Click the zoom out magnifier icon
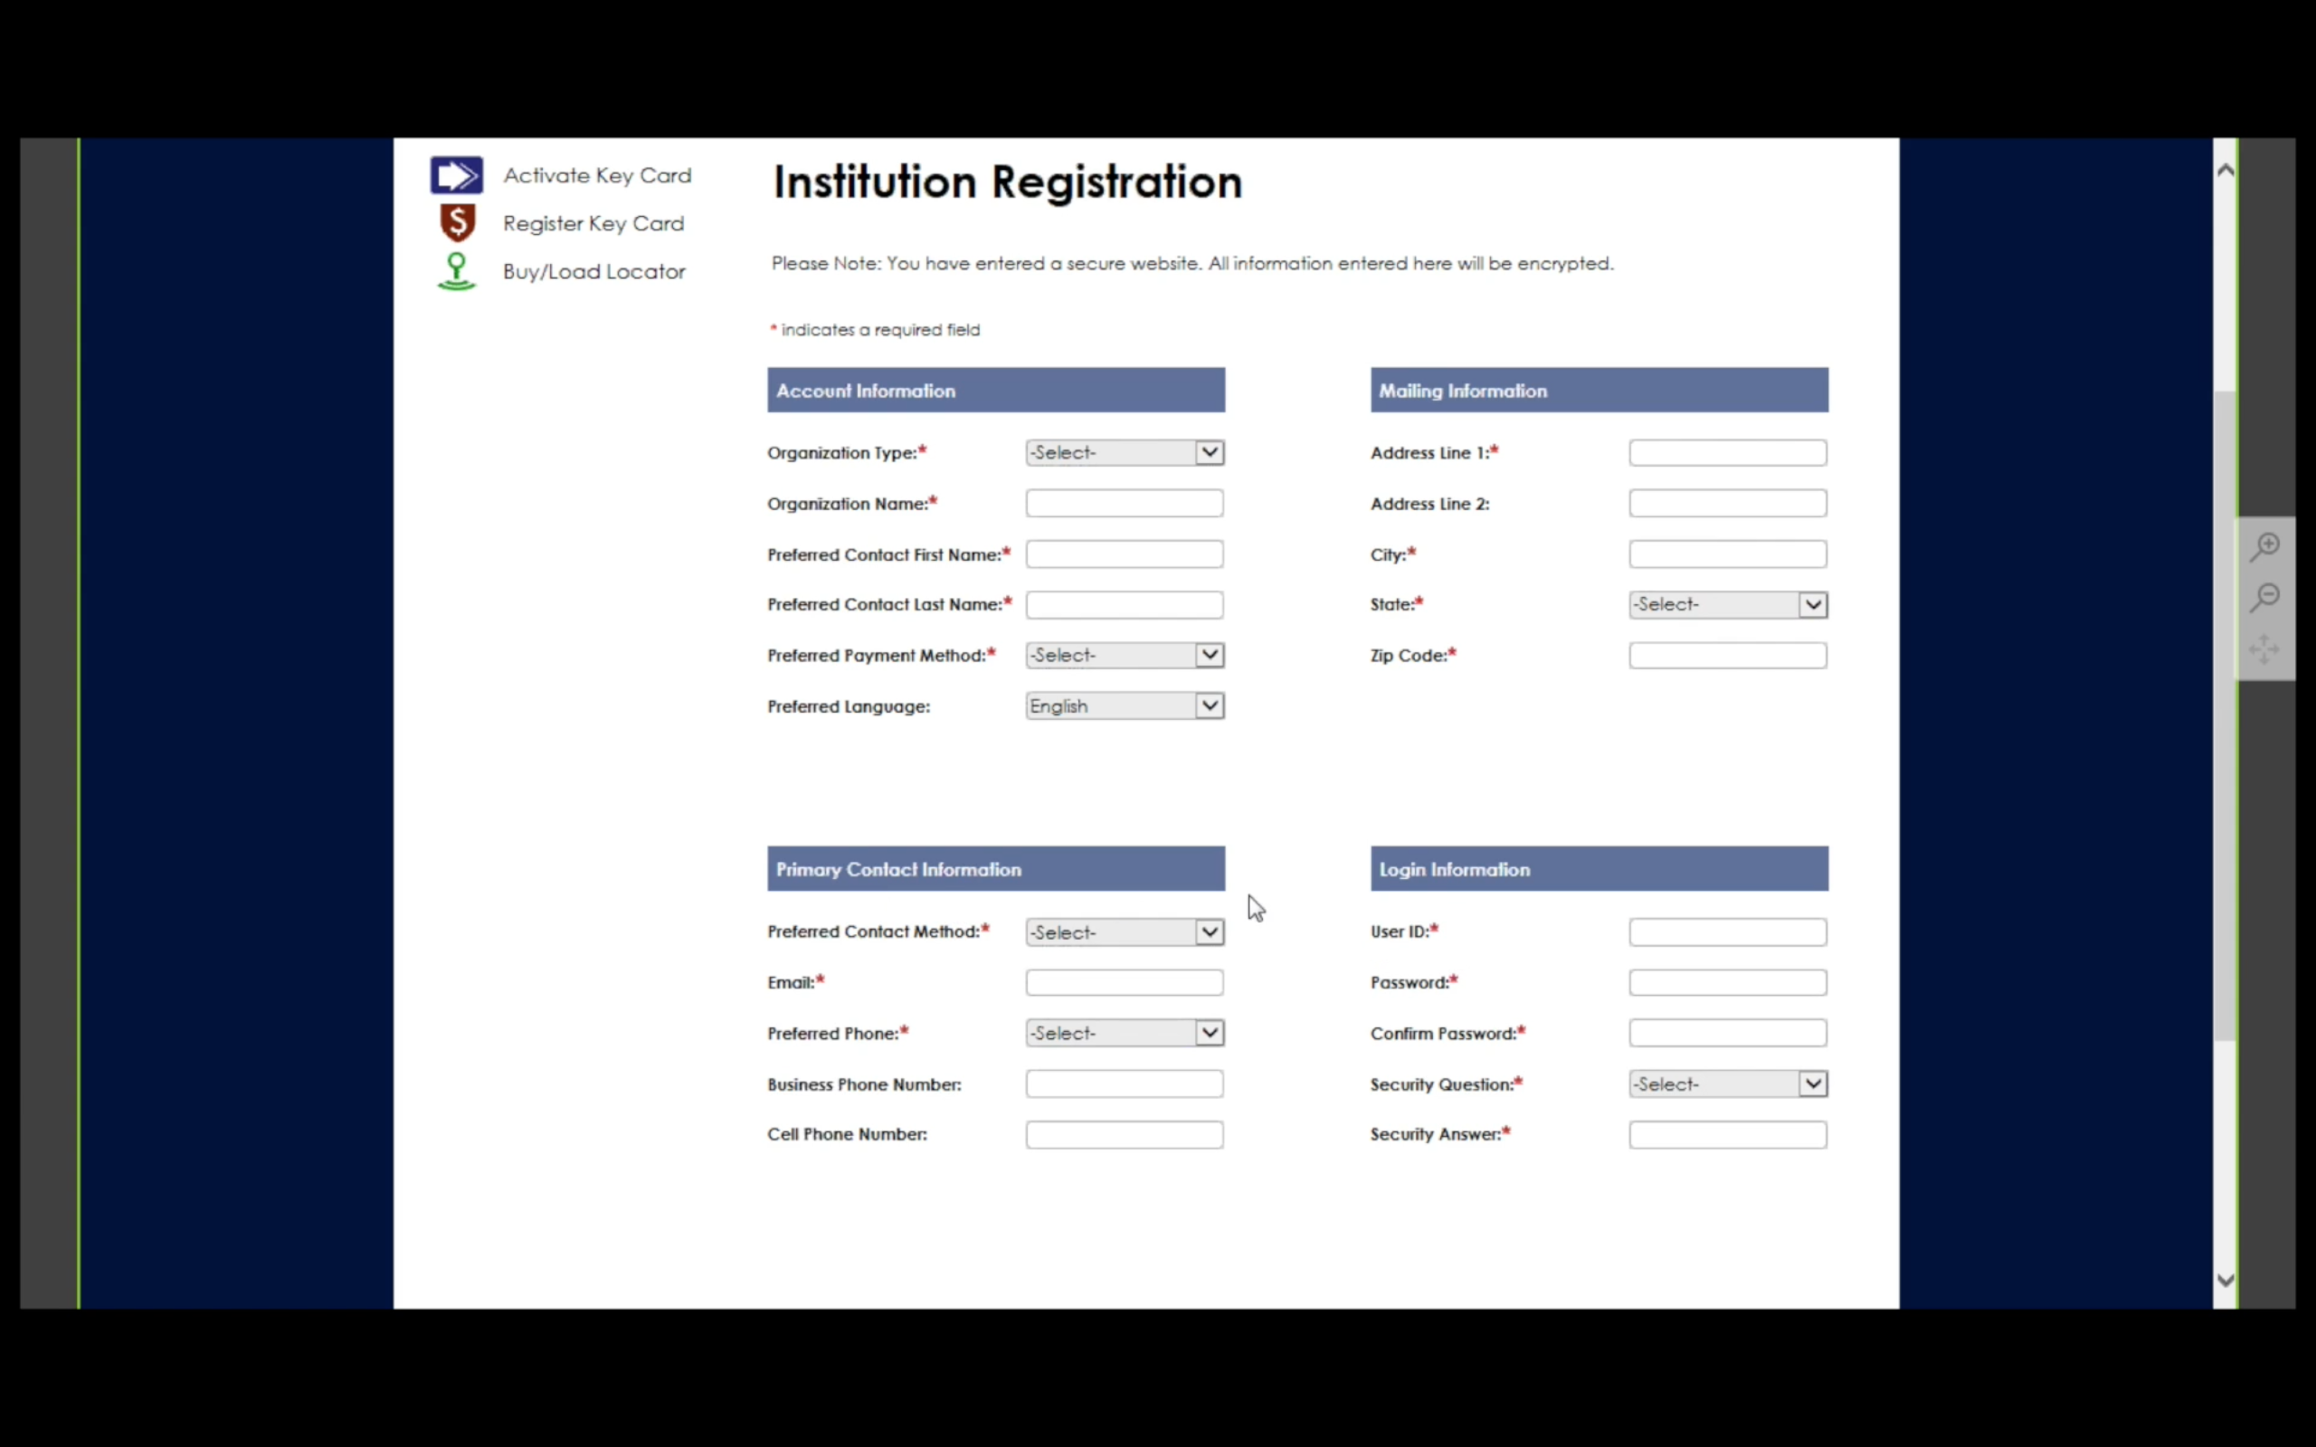The height and width of the screenshot is (1447, 2316). point(2265,598)
